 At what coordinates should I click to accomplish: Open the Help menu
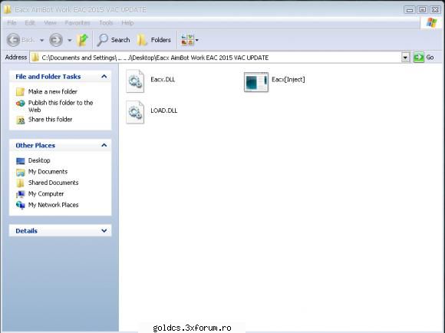127,23
